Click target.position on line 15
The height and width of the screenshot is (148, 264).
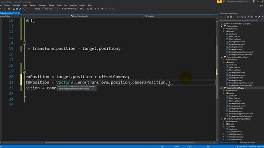pos(100,49)
